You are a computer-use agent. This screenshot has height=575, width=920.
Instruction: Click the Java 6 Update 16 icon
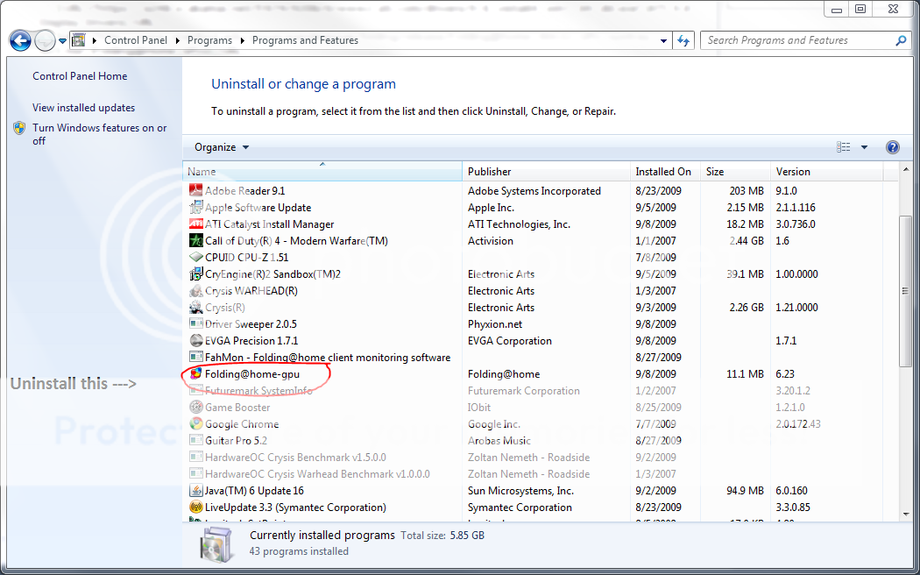[196, 491]
